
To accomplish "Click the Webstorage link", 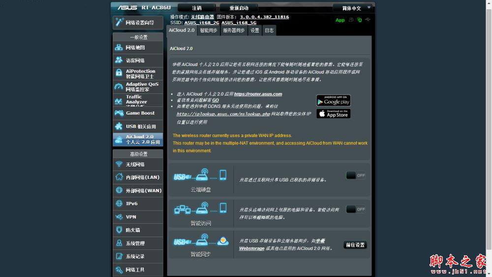I will (x=251, y=248).
